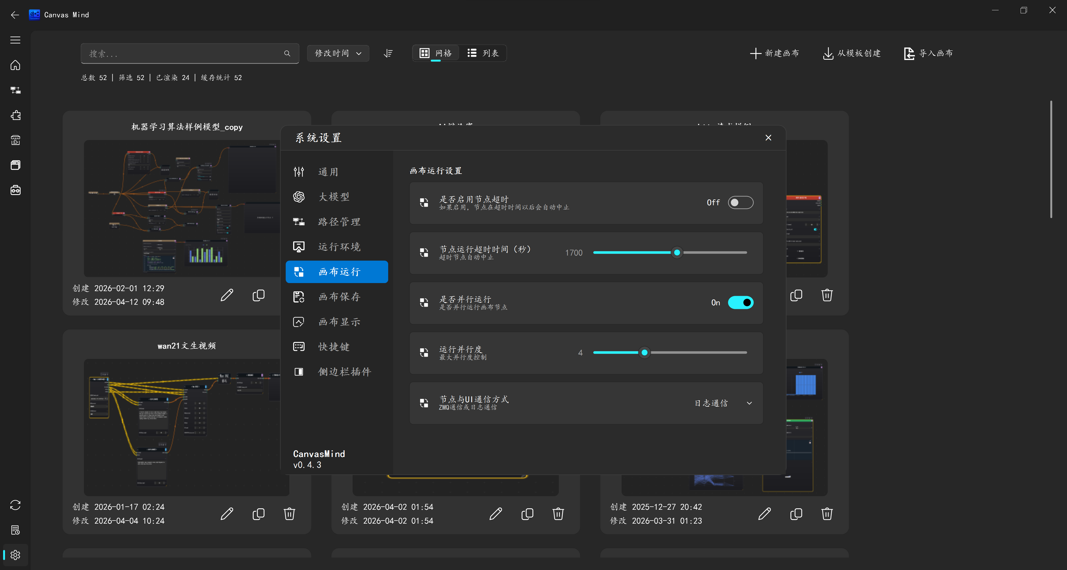The width and height of the screenshot is (1067, 570).
Task: Open the log document icon in sidebar
Action: pyautogui.click(x=15, y=530)
